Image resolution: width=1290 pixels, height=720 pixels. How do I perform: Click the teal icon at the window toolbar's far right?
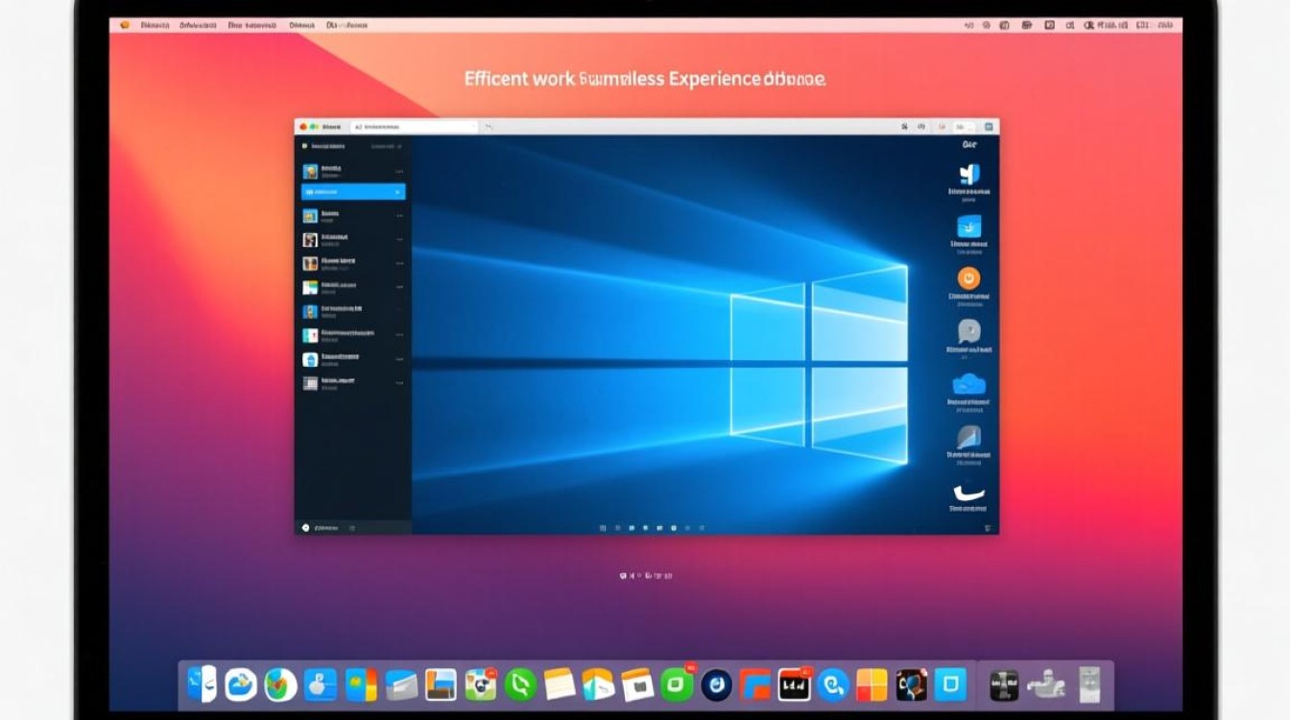click(x=990, y=127)
